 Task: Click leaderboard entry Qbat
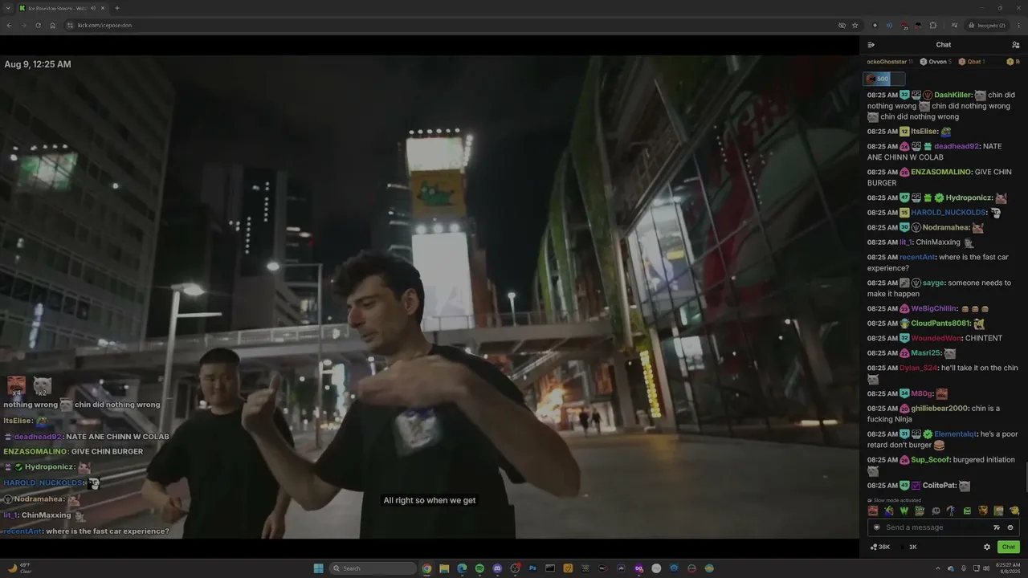pyautogui.click(x=972, y=62)
